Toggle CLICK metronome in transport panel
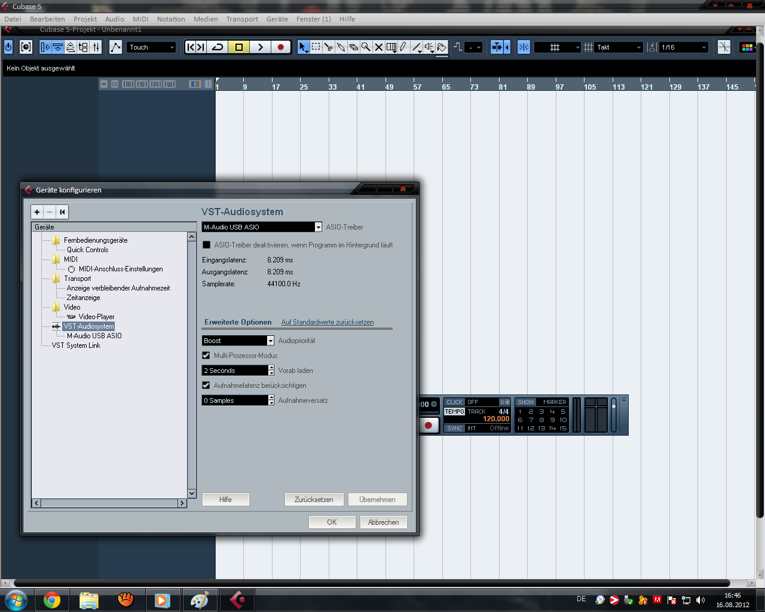Image resolution: width=765 pixels, height=612 pixels. point(454,402)
